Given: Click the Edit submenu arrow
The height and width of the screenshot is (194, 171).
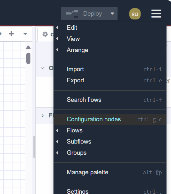Looking at the screenshot, I should [57, 27].
